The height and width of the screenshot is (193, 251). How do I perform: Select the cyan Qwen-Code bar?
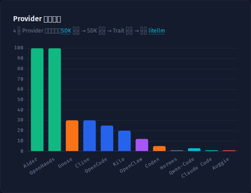point(194,150)
